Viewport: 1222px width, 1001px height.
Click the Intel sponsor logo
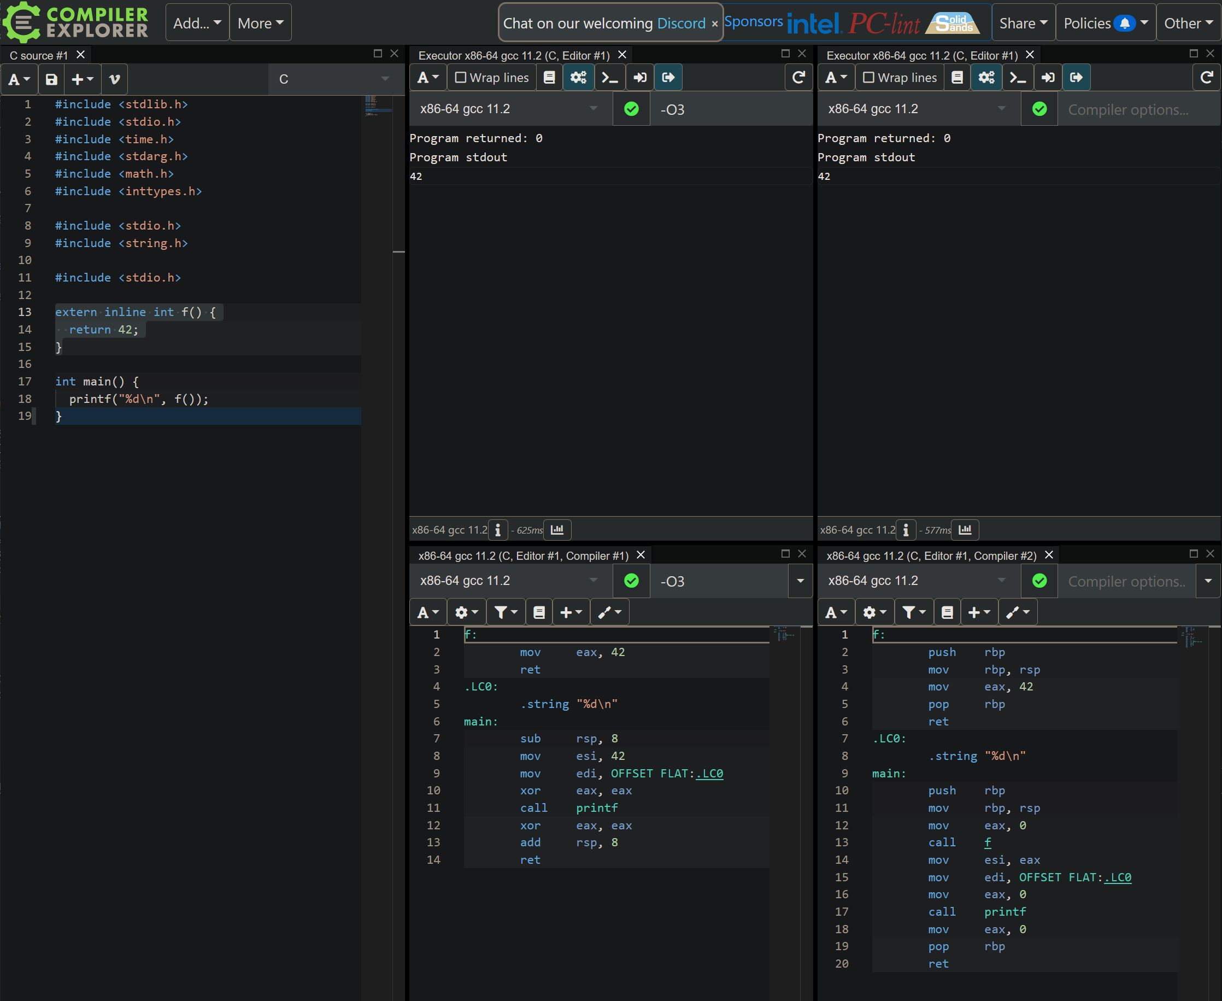(813, 24)
